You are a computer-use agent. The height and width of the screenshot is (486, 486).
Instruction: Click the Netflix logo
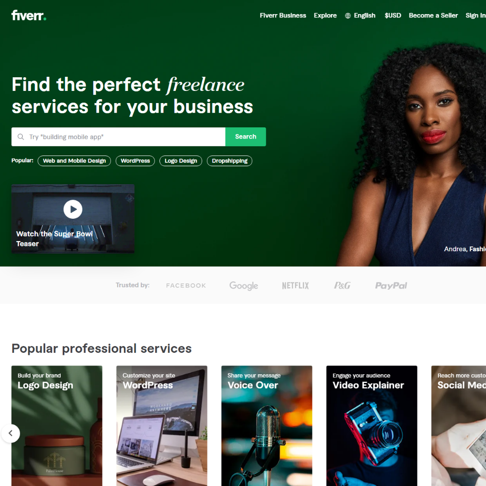[x=295, y=285]
